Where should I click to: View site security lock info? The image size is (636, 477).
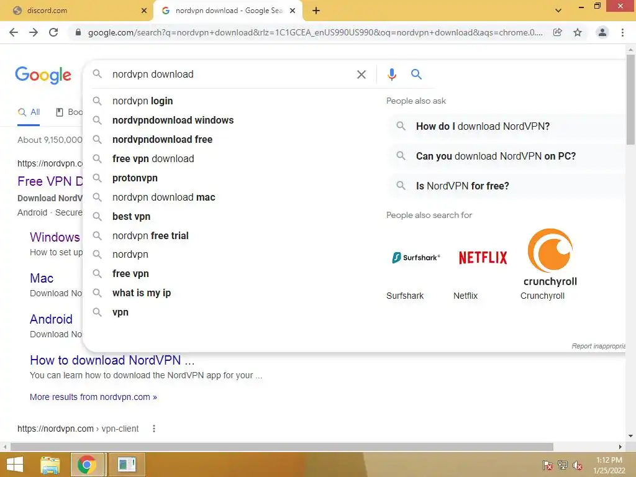coord(78,32)
